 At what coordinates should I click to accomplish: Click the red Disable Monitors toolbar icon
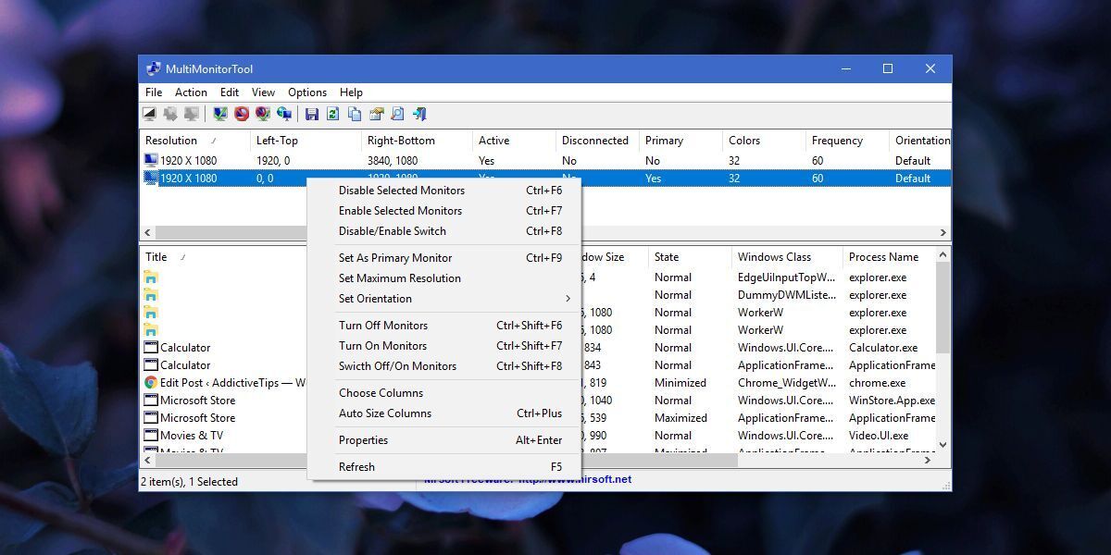click(x=242, y=114)
